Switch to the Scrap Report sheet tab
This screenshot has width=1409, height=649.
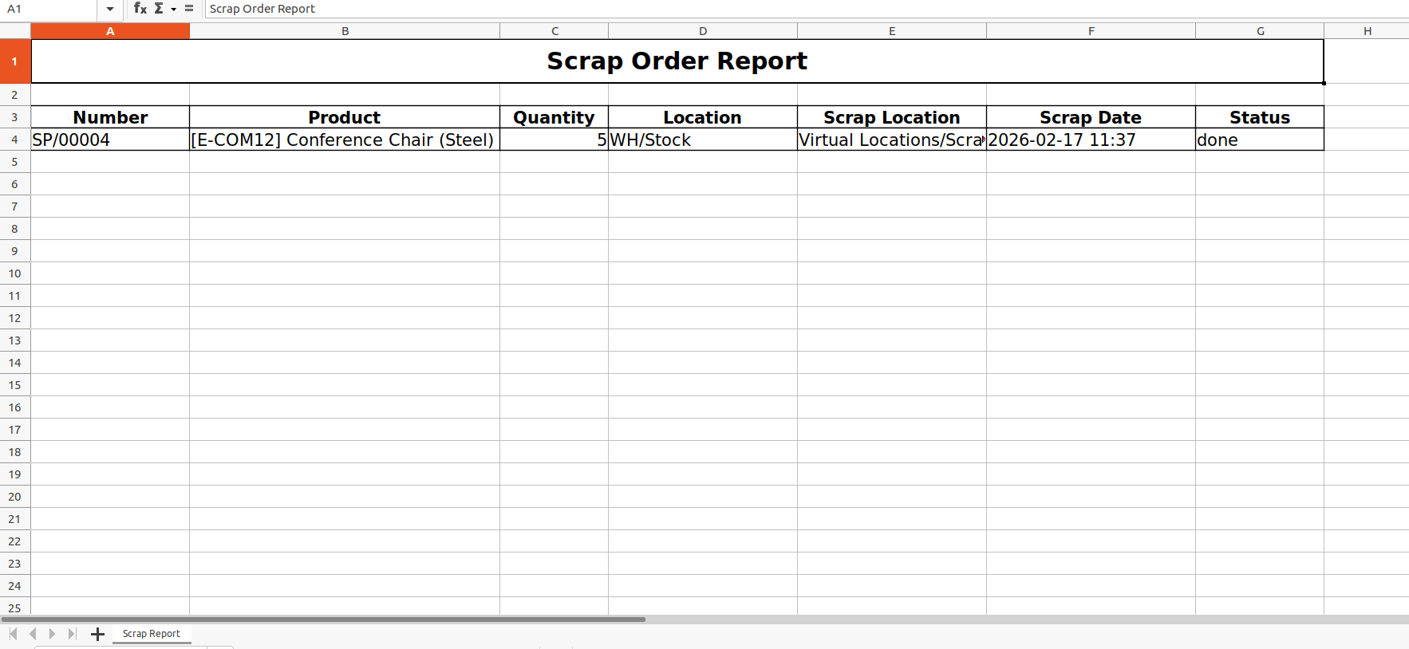[x=152, y=634]
